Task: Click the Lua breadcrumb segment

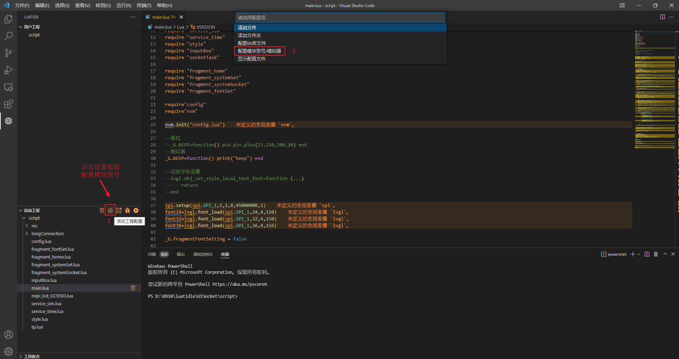Action: pos(181,27)
